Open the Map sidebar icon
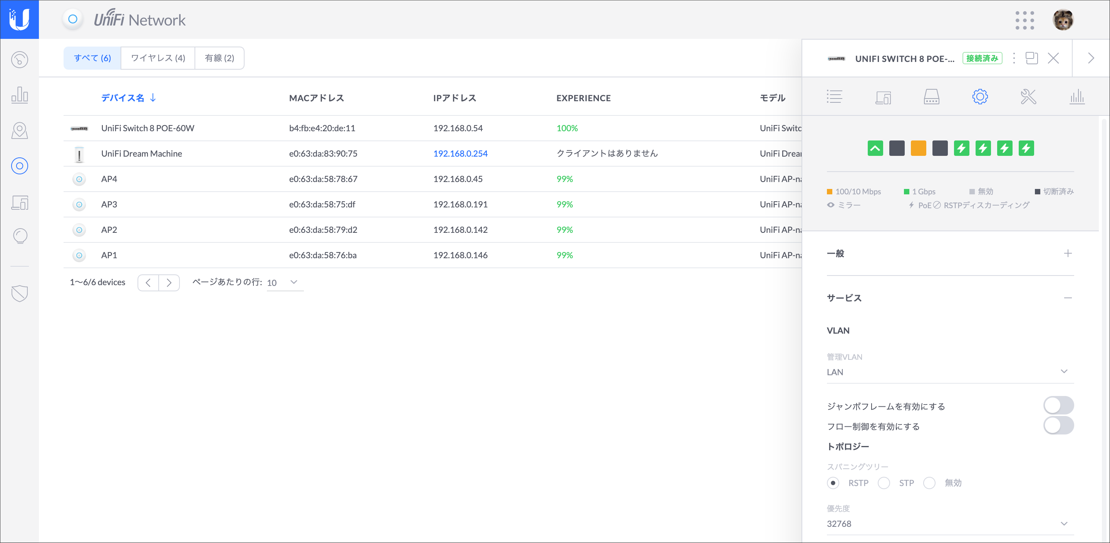This screenshot has width=1110, height=543. [19, 130]
